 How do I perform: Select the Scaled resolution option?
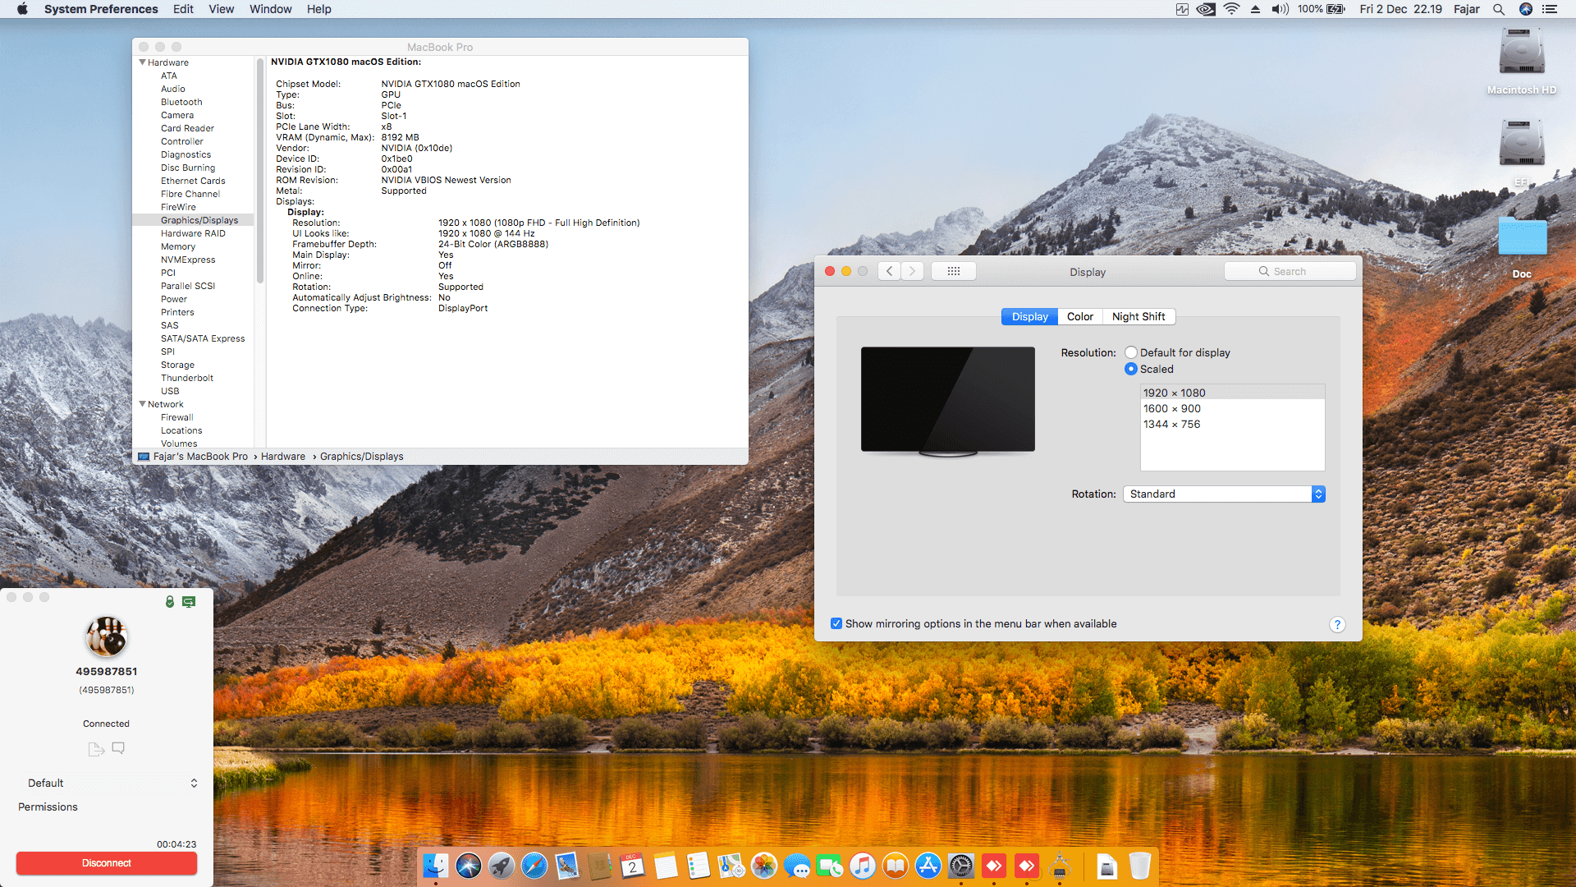[1131, 369]
